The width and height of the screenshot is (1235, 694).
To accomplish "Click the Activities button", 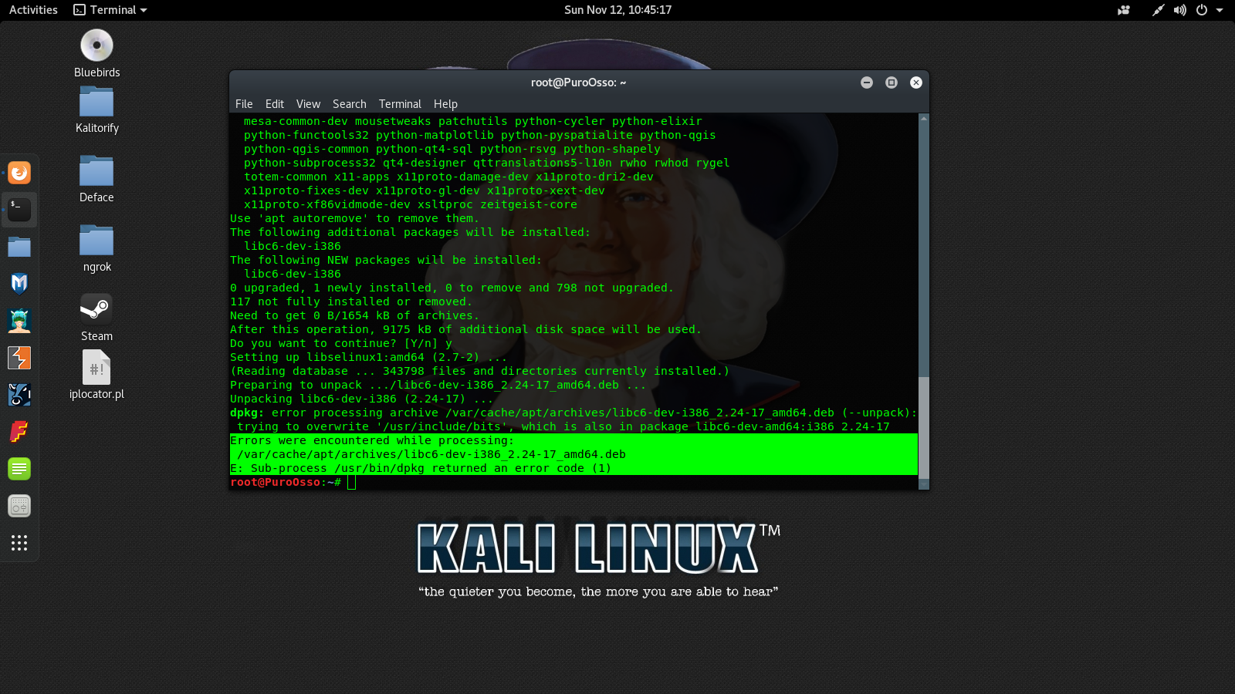I will pos(33,10).
